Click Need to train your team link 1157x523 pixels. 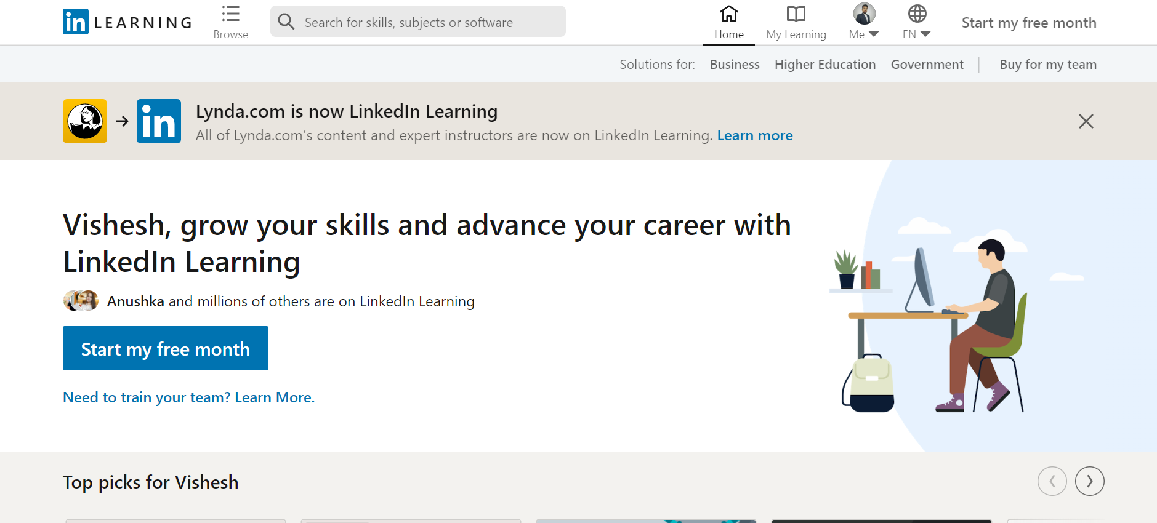[188, 397]
